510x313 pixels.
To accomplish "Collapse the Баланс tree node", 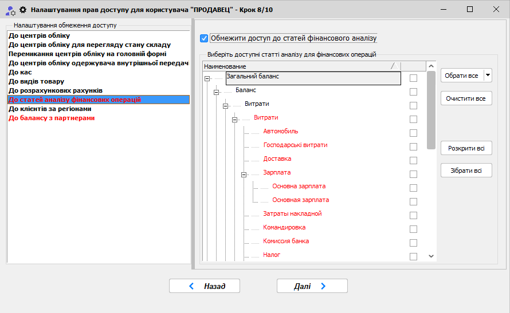I will pyautogui.click(x=217, y=92).
